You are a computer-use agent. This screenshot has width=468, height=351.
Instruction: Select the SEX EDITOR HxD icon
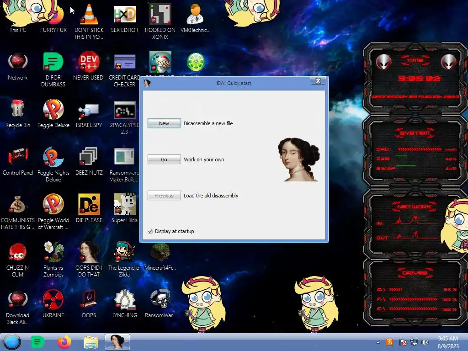click(125, 18)
